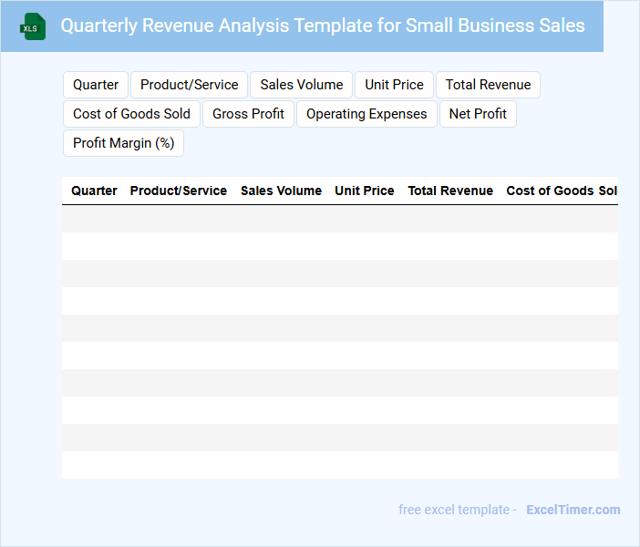The height and width of the screenshot is (547, 640).
Task: Select the Net Profit tag
Action: (478, 114)
